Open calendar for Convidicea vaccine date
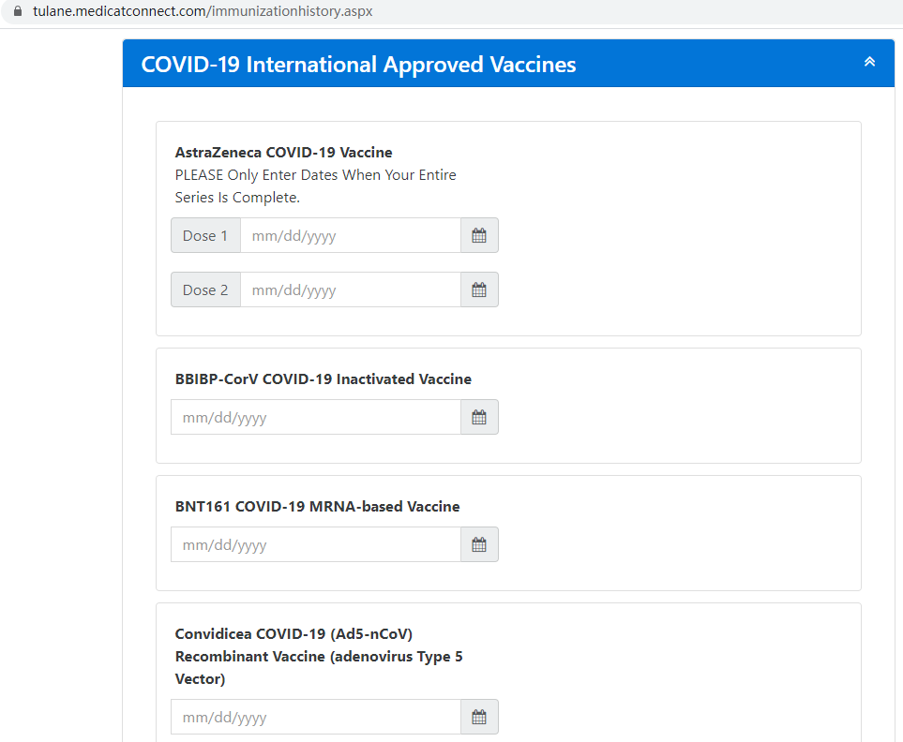The width and height of the screenshot is (903, 742). pyautogui.click(x=479, y=718)
